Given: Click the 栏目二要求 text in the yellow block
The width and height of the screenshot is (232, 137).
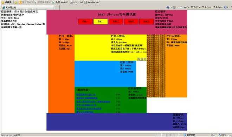Looking at the screenshot, I should (118, 36).
